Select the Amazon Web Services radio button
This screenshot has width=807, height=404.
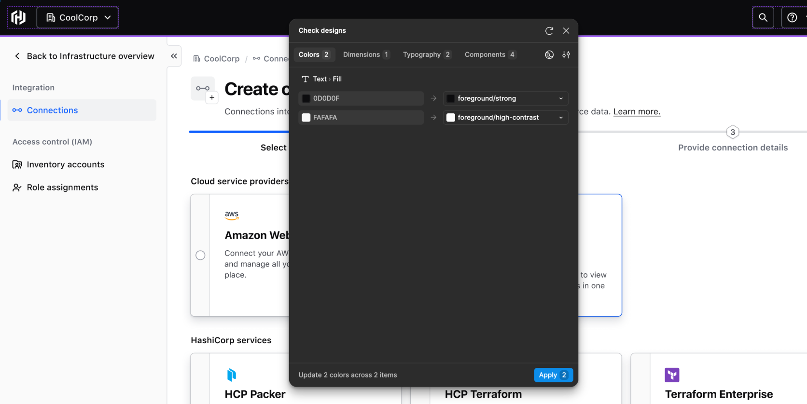point(200,255)
